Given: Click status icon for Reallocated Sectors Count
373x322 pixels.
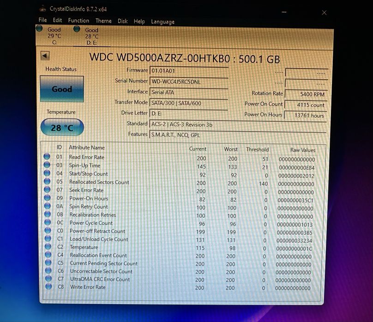Looking at the screenshot, I should pos(47,181).
